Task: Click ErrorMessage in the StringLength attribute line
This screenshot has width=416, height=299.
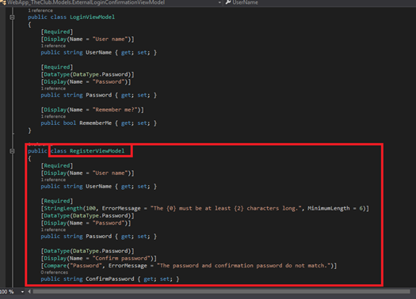Action: [121, 208]
